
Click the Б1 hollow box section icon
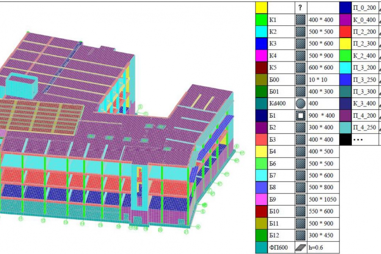[x=301, y=116]
